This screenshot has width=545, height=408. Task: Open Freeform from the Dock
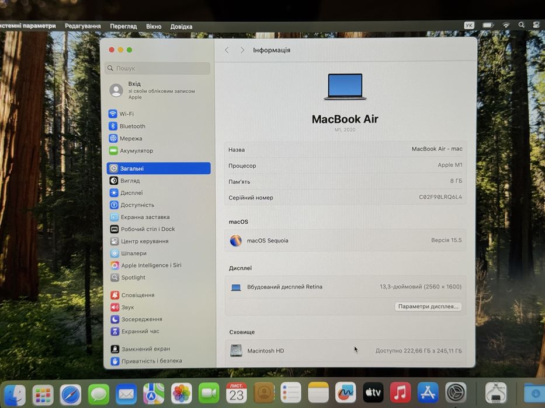tap(345, 392)
